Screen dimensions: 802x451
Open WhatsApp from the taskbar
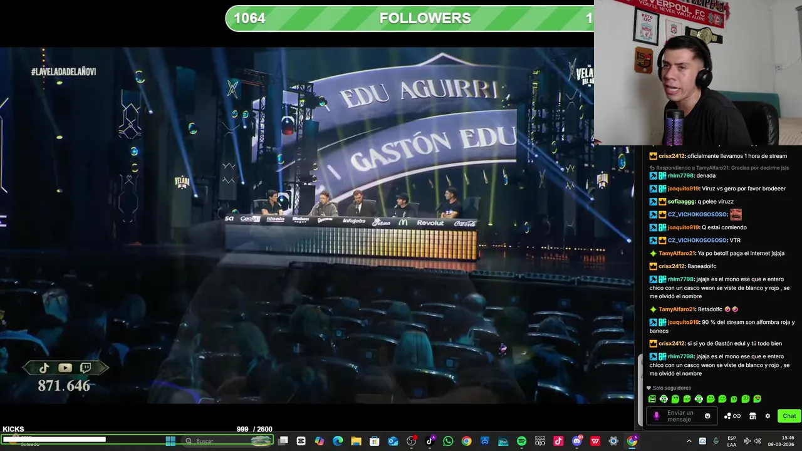pos(448,441)
